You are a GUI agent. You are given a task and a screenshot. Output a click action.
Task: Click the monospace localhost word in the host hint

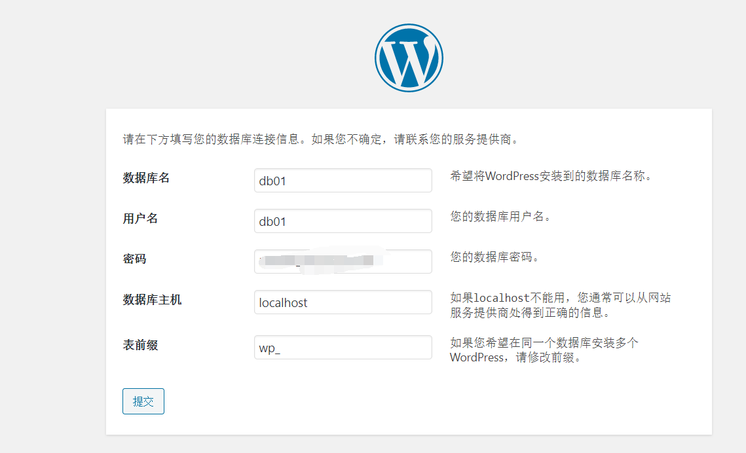point(501,299)
